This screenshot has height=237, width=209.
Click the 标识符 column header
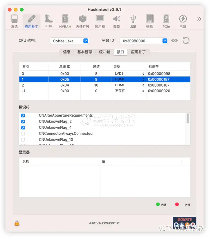tap(169, 67)
